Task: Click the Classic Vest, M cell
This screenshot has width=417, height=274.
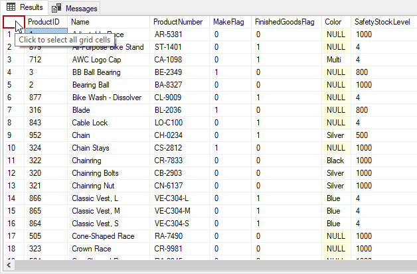Action: click(x=109, y=211)
